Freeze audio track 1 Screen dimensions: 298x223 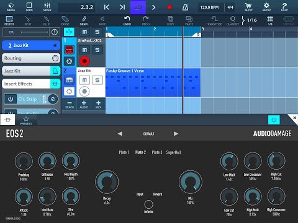(69, 61)
